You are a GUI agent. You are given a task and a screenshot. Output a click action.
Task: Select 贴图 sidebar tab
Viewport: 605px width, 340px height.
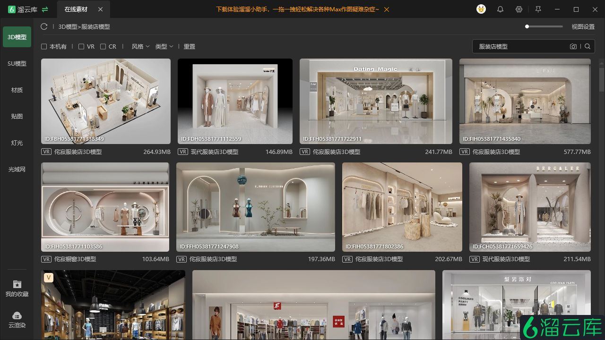click(17, 116)
